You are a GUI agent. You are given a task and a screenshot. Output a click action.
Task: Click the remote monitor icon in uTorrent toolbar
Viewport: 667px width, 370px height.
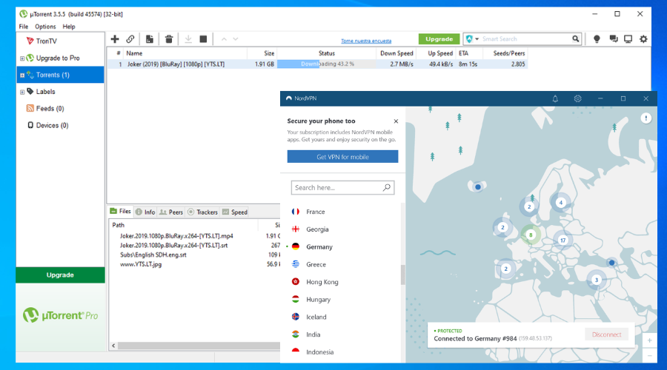(628, 39)
